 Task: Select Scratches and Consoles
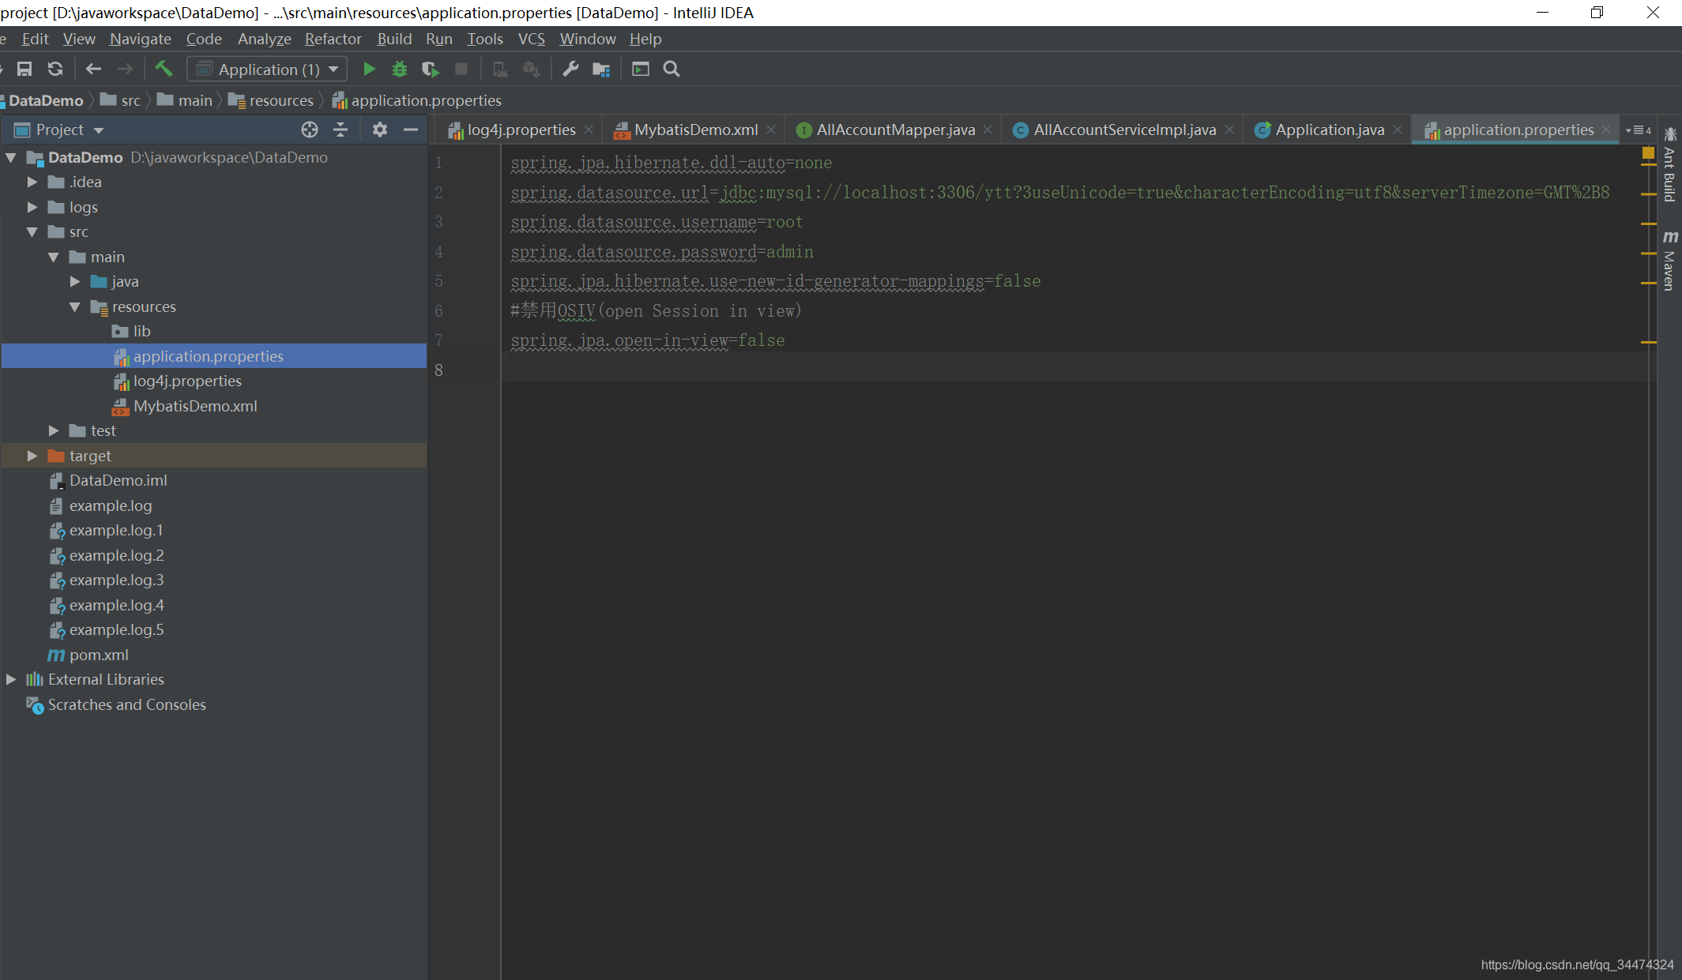point(126,705)
